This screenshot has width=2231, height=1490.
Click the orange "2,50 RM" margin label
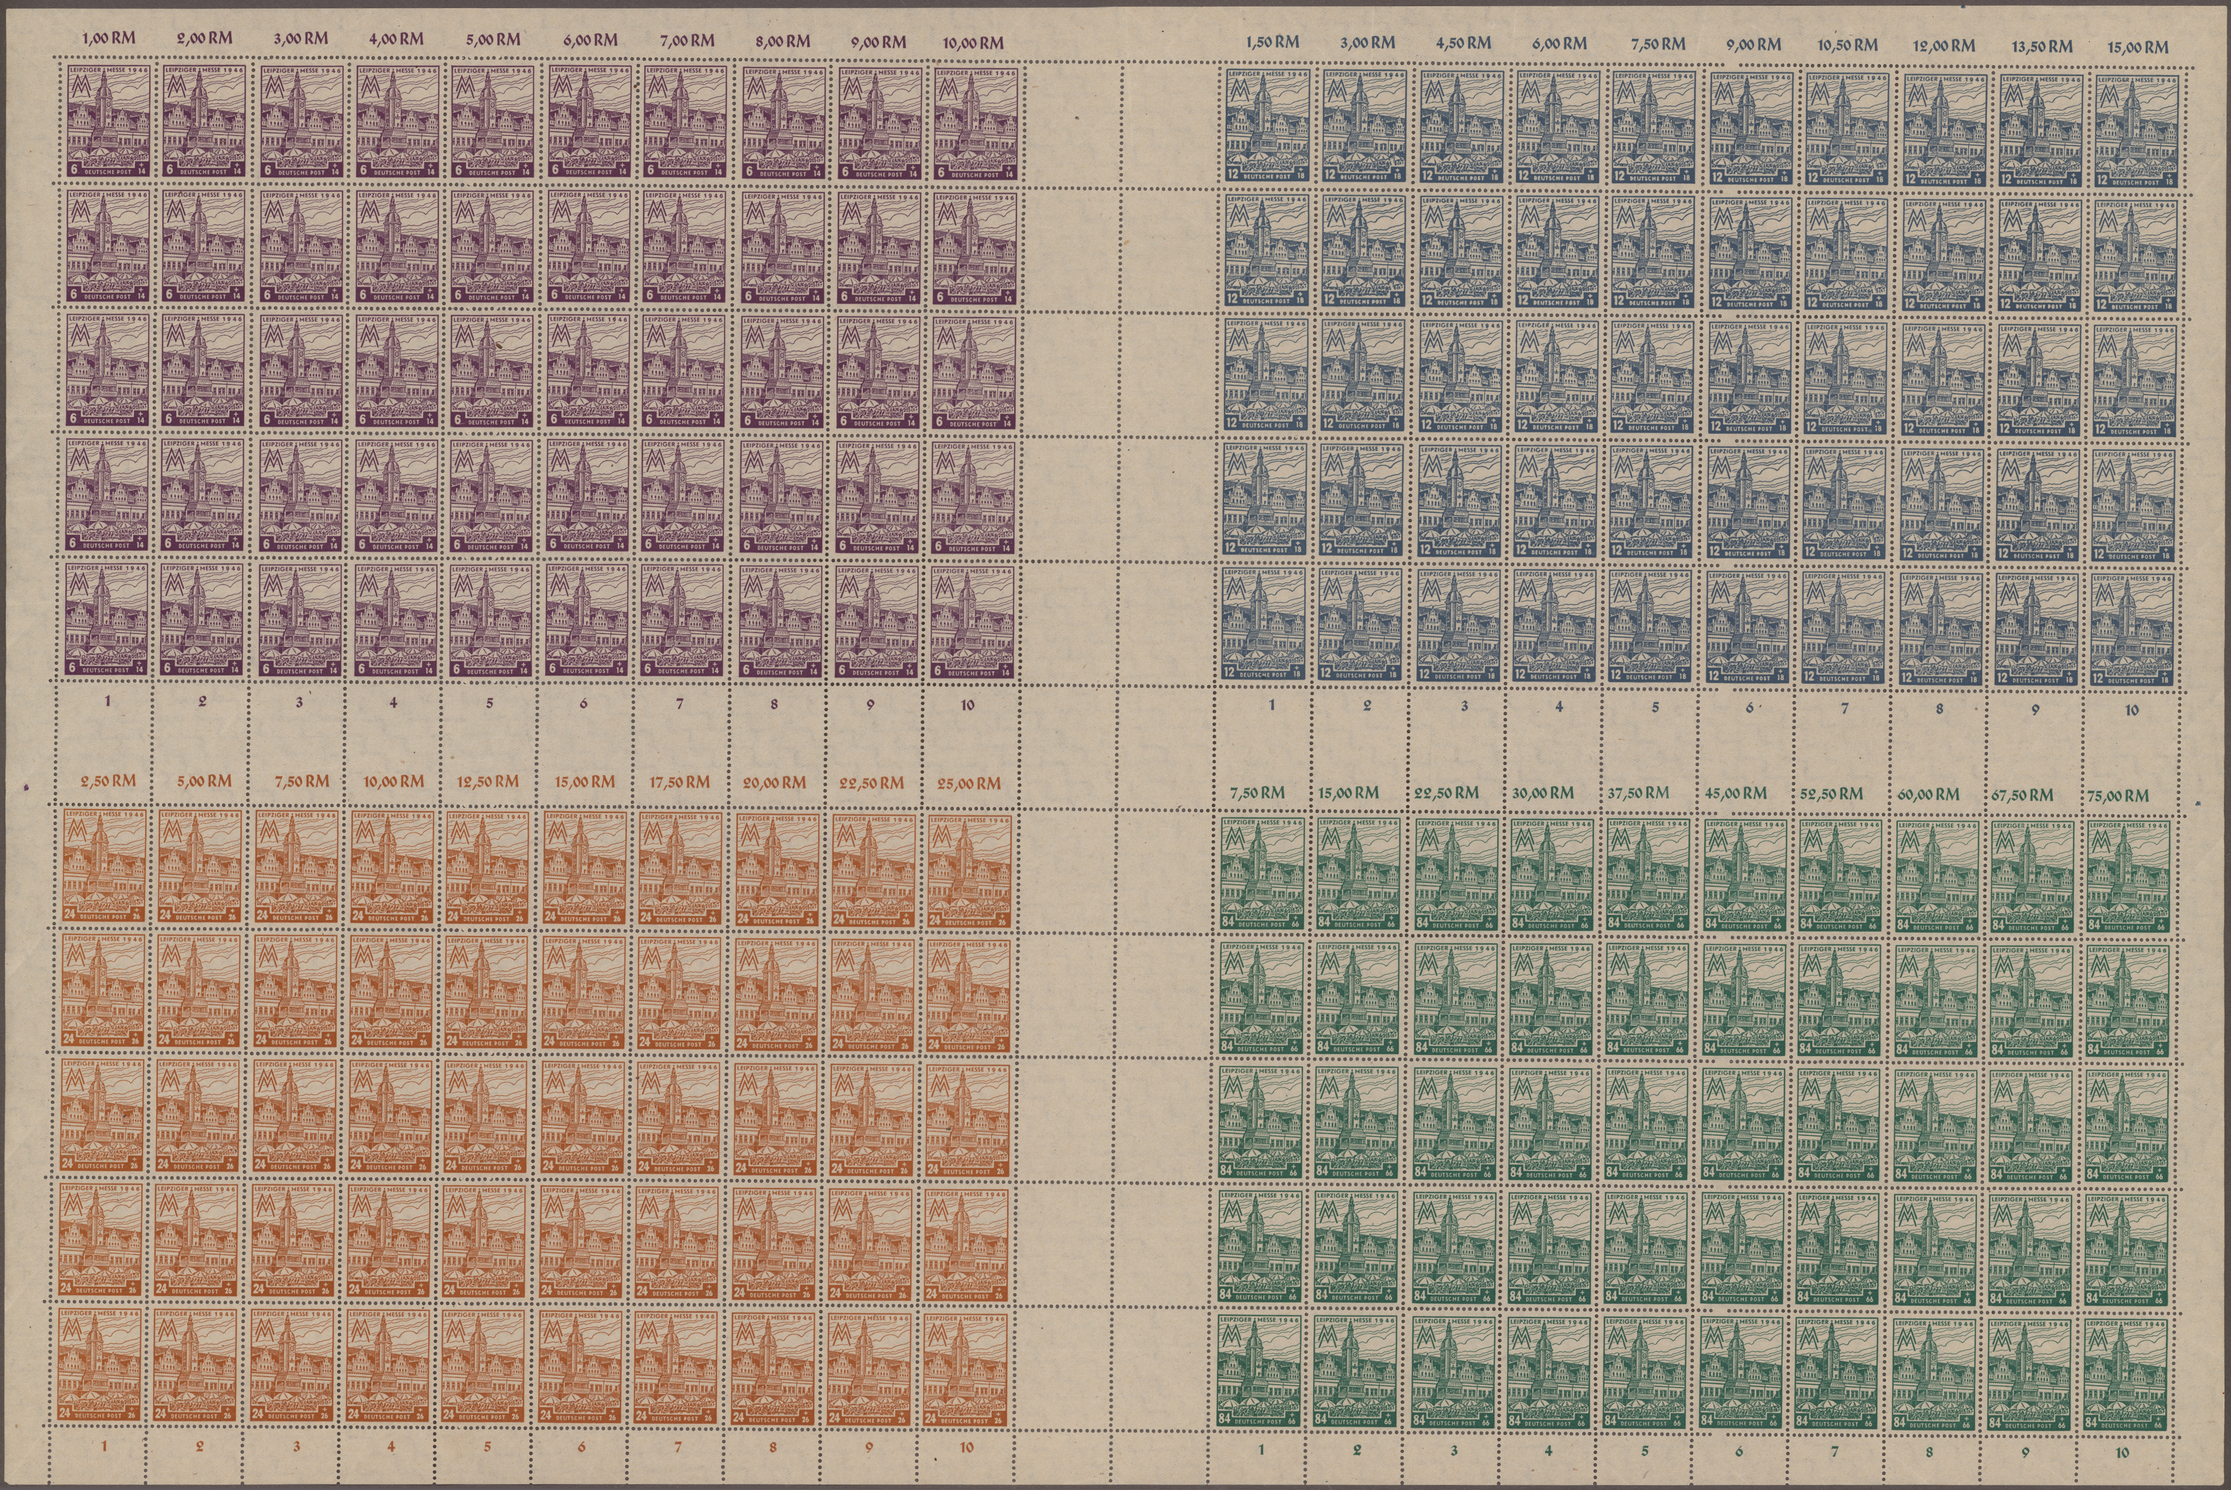coord(107,780)
